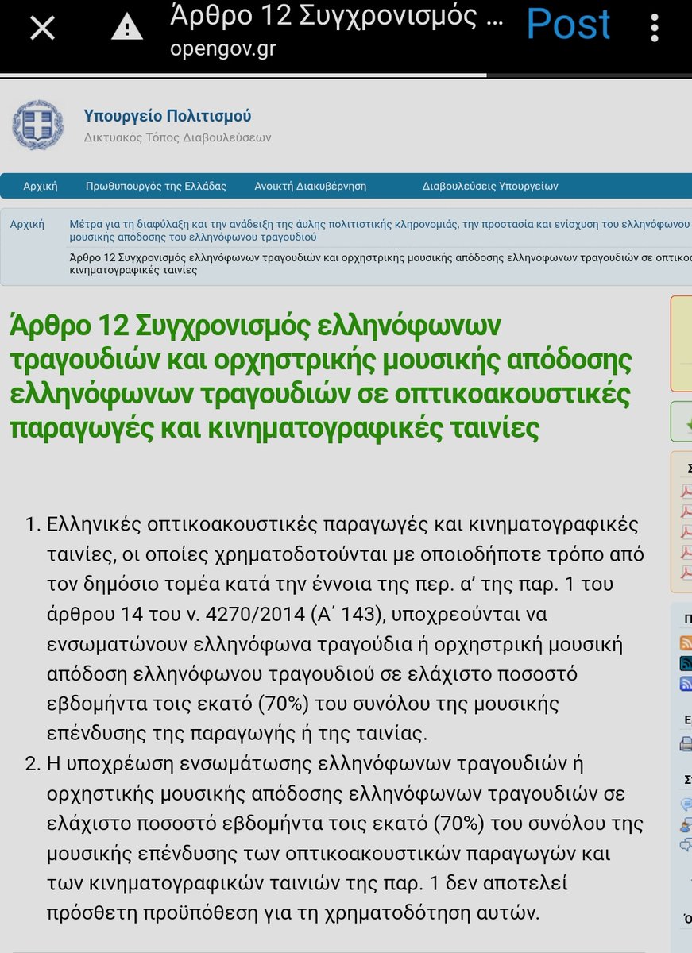Click paragraph 1 starting 'Ελληνικές οπτικοακουστικές παραγωγές'
Viewport: 692px width, 953px height.
[x=346, y=628]
